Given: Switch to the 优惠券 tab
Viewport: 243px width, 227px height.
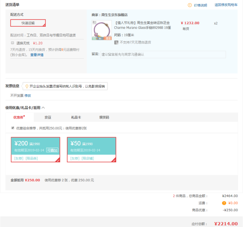Looking at the screenshot, I should point(19,117).
